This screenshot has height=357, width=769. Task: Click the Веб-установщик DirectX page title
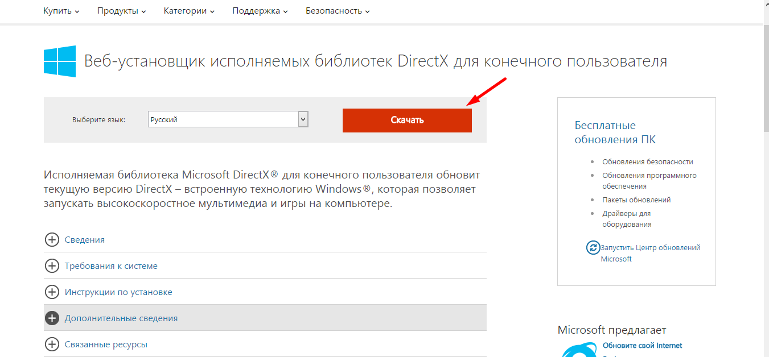click(x=376, y=61)
